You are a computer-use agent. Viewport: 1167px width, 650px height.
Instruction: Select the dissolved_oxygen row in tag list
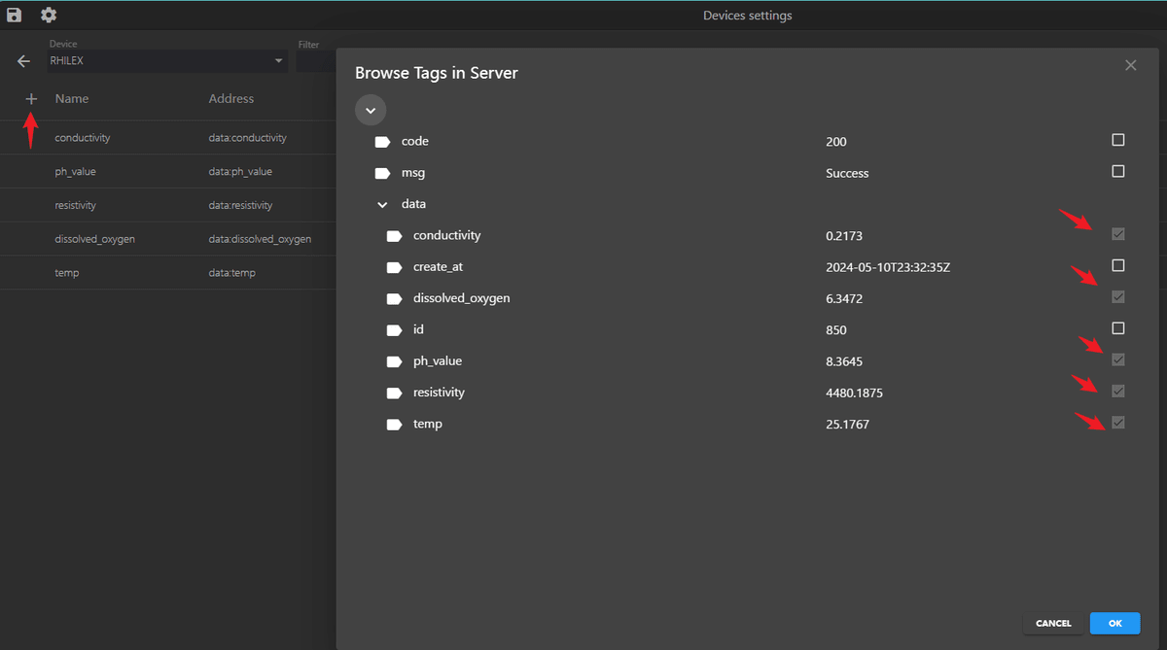pos(168,239)
